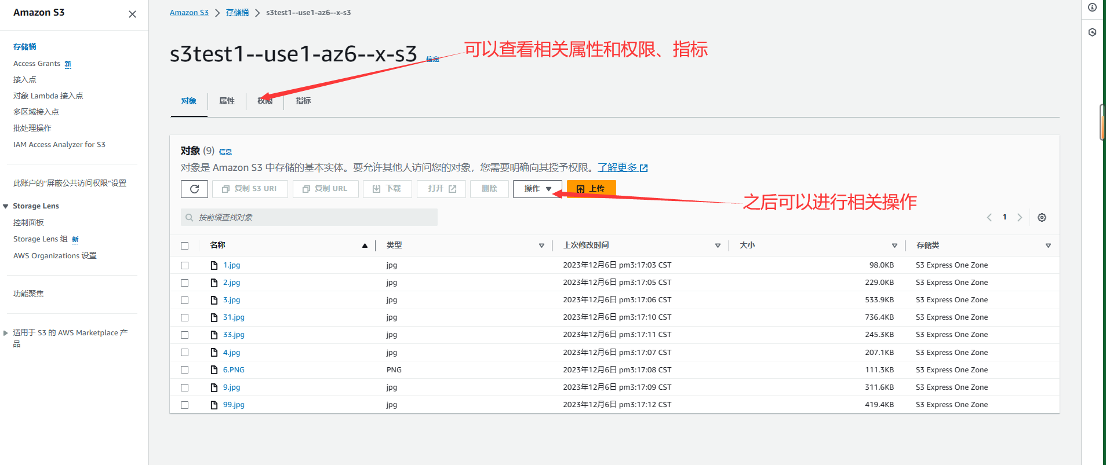Check the box for 2.jpg

(184, 283)
